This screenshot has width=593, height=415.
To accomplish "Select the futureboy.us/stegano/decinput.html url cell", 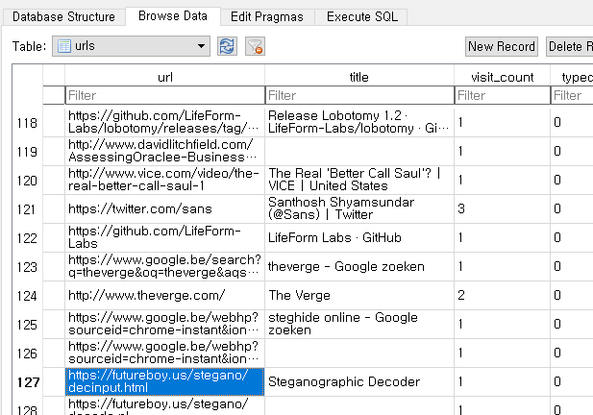I will 165,381.
